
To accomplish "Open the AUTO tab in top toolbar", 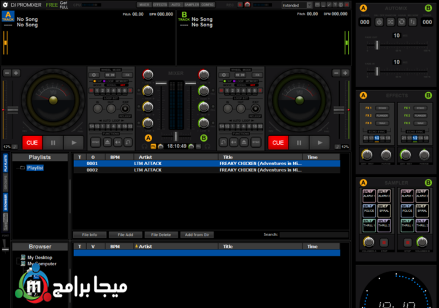I will click(176, 5).
